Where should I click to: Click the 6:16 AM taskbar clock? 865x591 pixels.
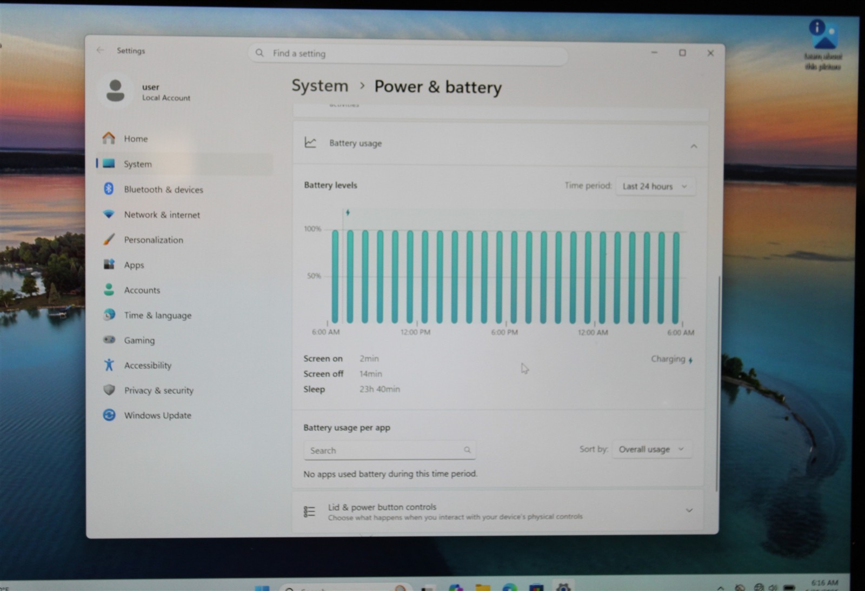824,584
